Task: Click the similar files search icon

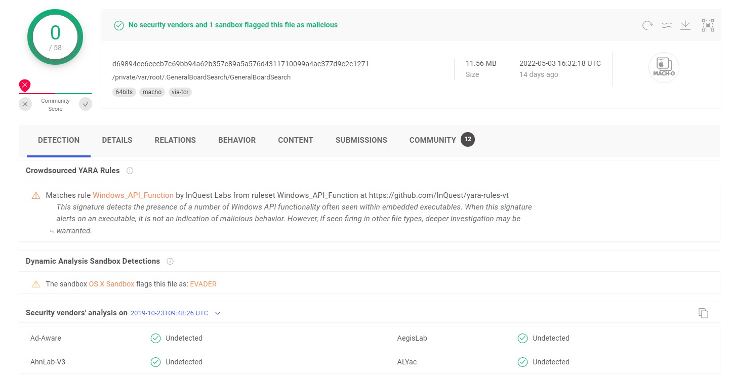Action: tap(667, 25)
